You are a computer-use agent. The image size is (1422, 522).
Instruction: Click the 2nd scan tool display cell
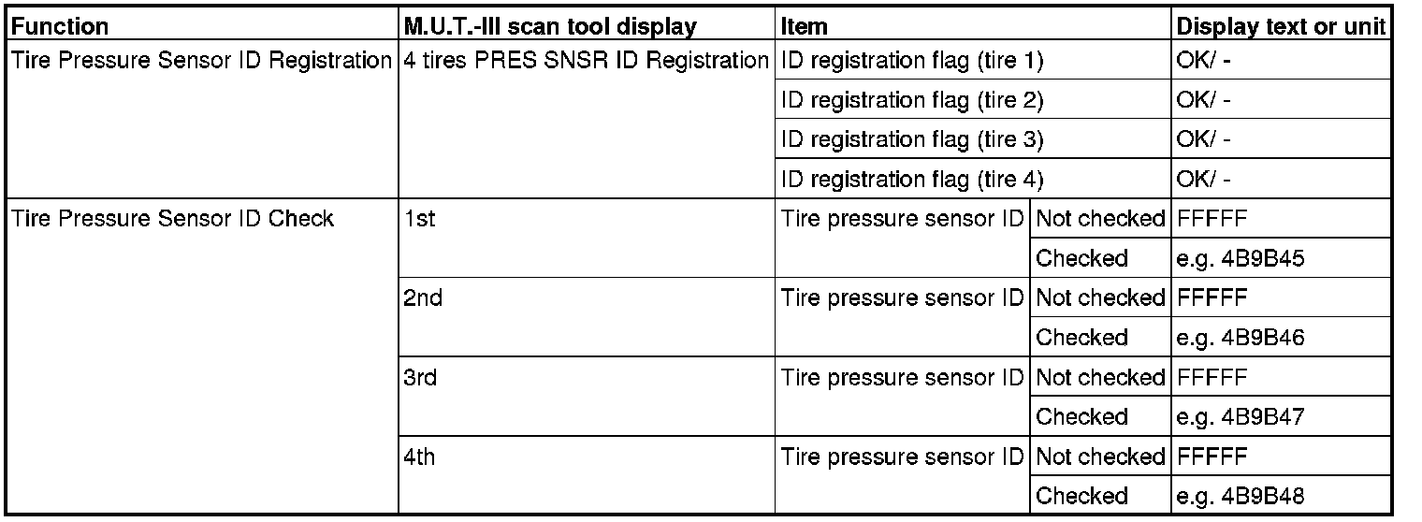pos(418,298)
